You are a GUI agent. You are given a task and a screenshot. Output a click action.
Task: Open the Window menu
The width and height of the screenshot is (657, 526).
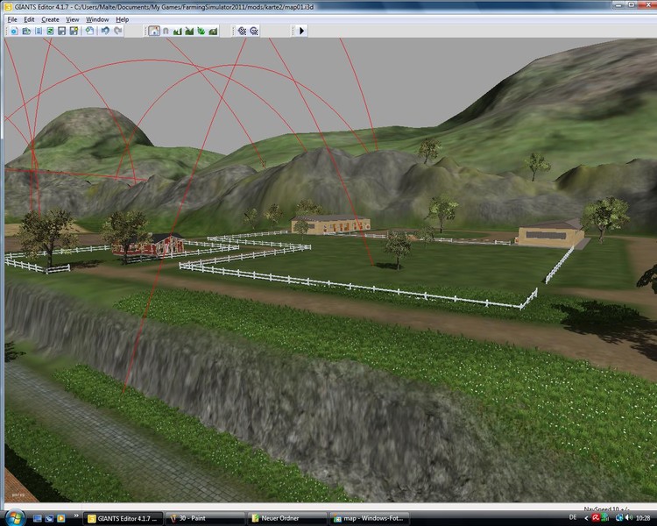pos(97,19)
